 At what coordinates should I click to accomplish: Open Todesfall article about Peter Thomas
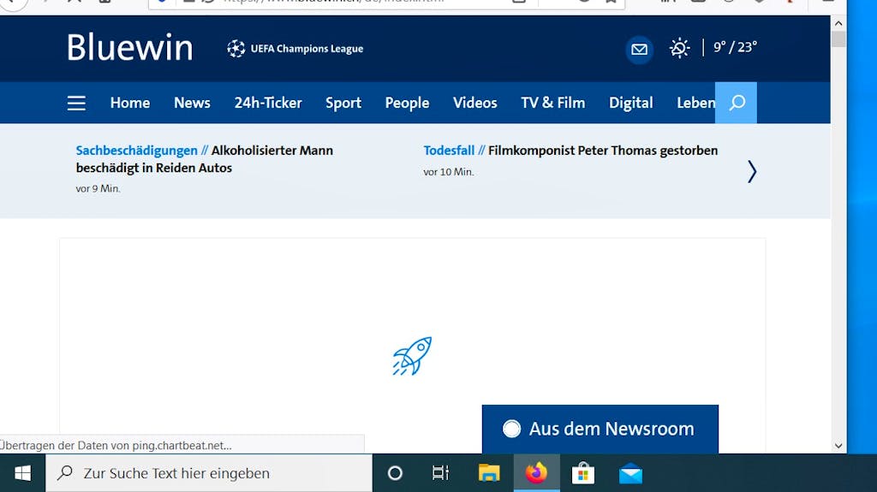pyautogui.click(x=570, y=151)
